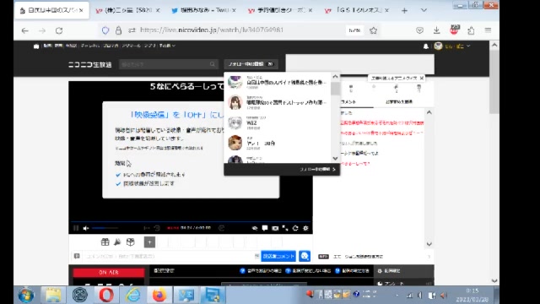The width and height of the screenshot is (540, 304).
Task: Click the fullscreen icon in player controls
Action: click(x=285, y=228)
